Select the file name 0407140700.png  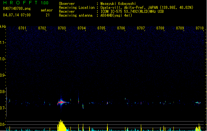(x=17, y=9)
